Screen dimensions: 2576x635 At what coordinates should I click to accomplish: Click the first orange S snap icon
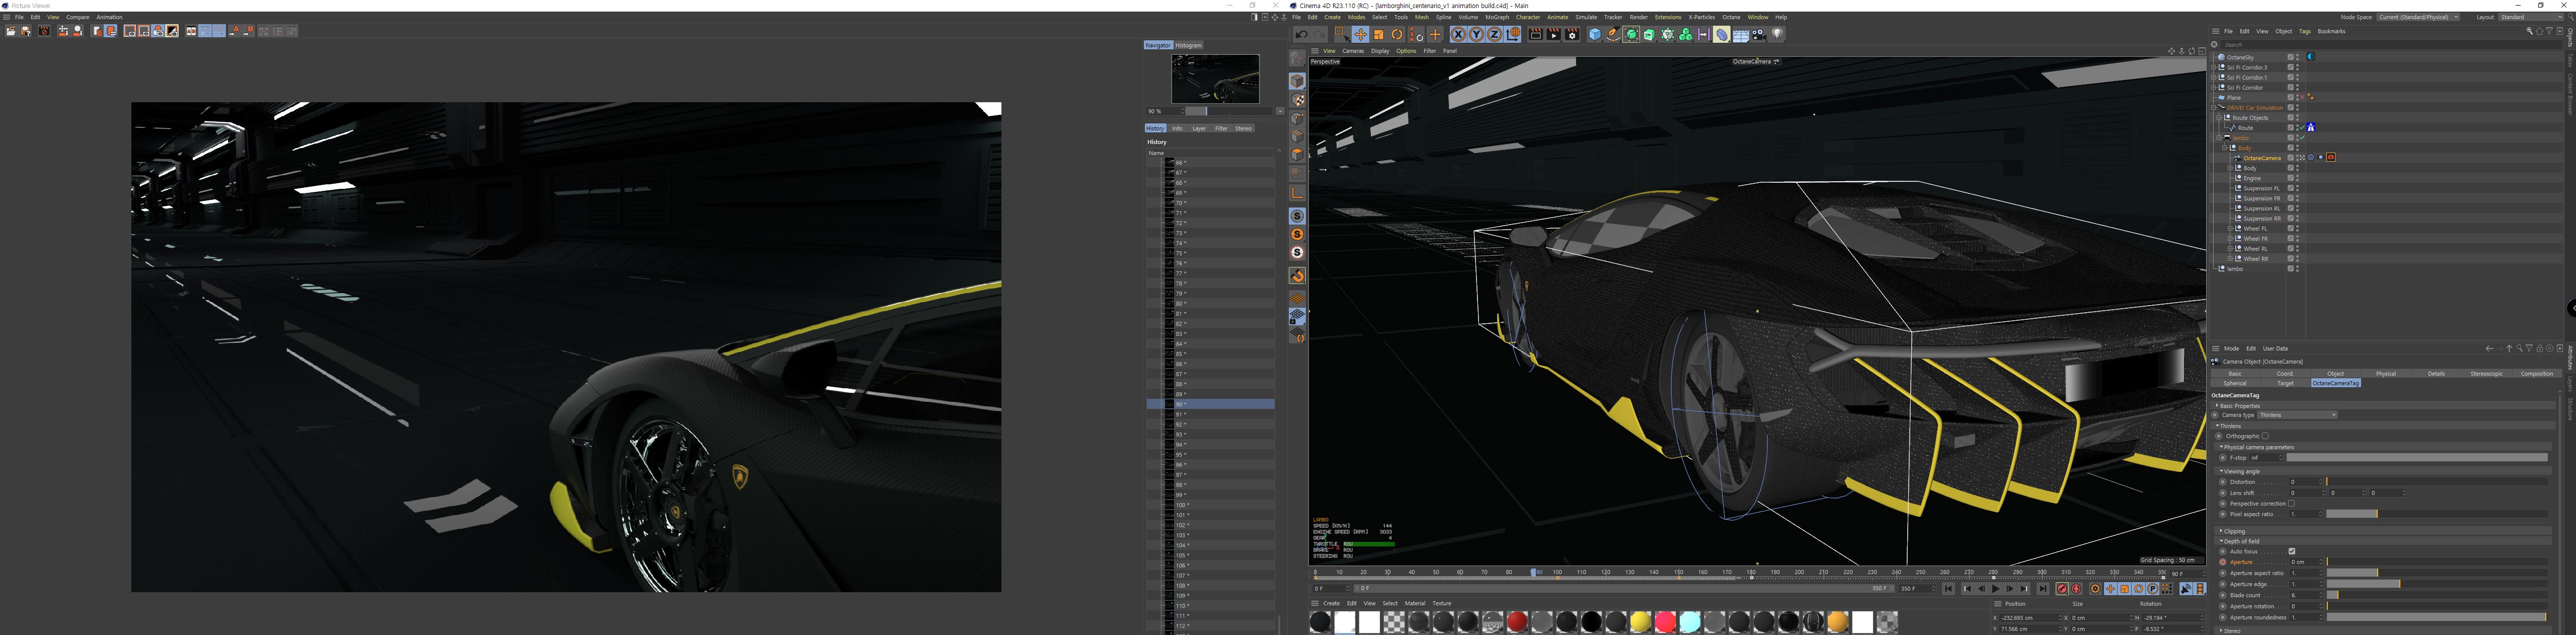[1297, 234]
